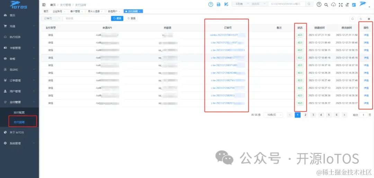The height and width of the screenshot is (178, 374).
Task: Open the second header select dropdown
Action: click(x=258, y=4)
